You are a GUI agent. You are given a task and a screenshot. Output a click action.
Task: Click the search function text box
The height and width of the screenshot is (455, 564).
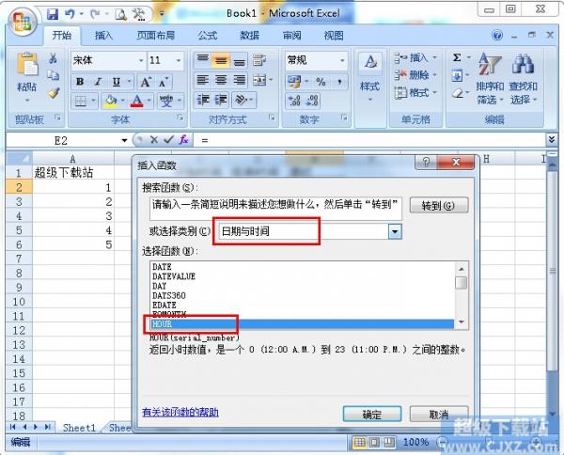click(x=275, y=209)
